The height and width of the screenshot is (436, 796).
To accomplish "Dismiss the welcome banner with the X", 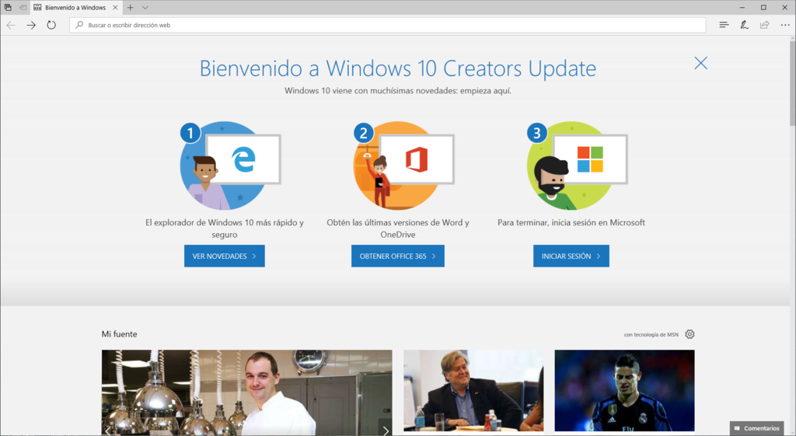I will (700, 63).
